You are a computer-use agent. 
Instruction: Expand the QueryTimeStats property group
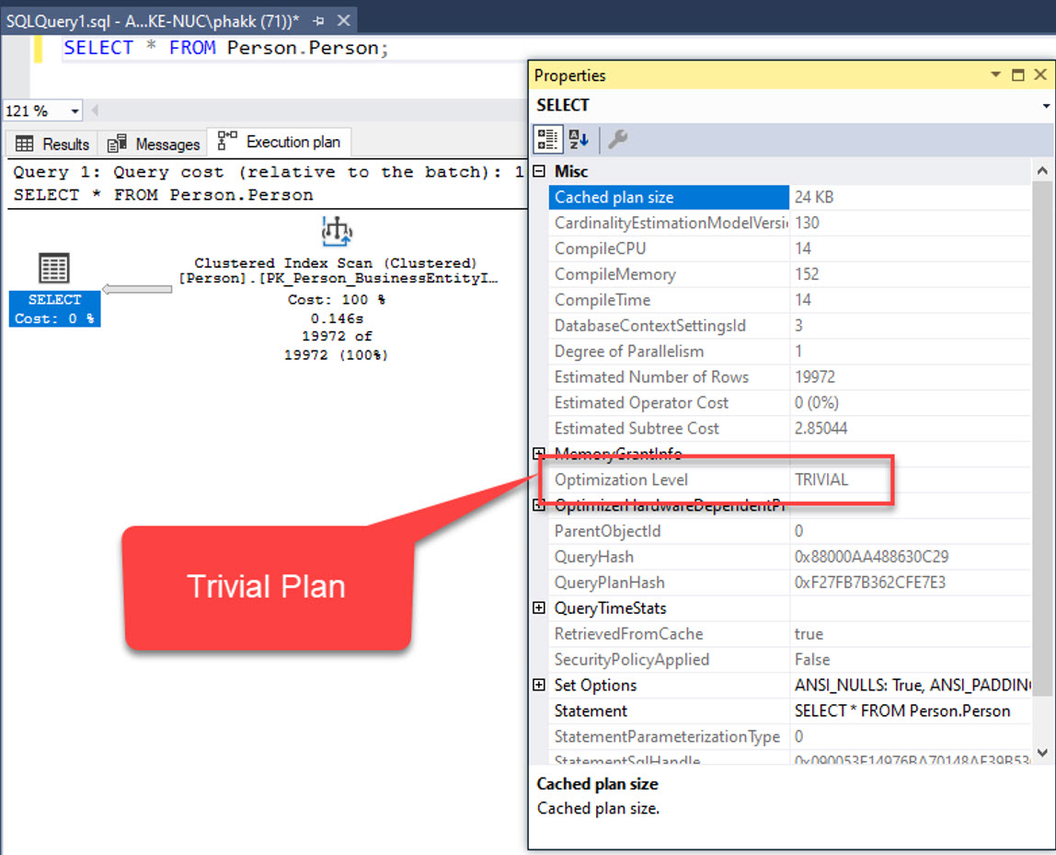pyautogui.click(x=538, y=607)
